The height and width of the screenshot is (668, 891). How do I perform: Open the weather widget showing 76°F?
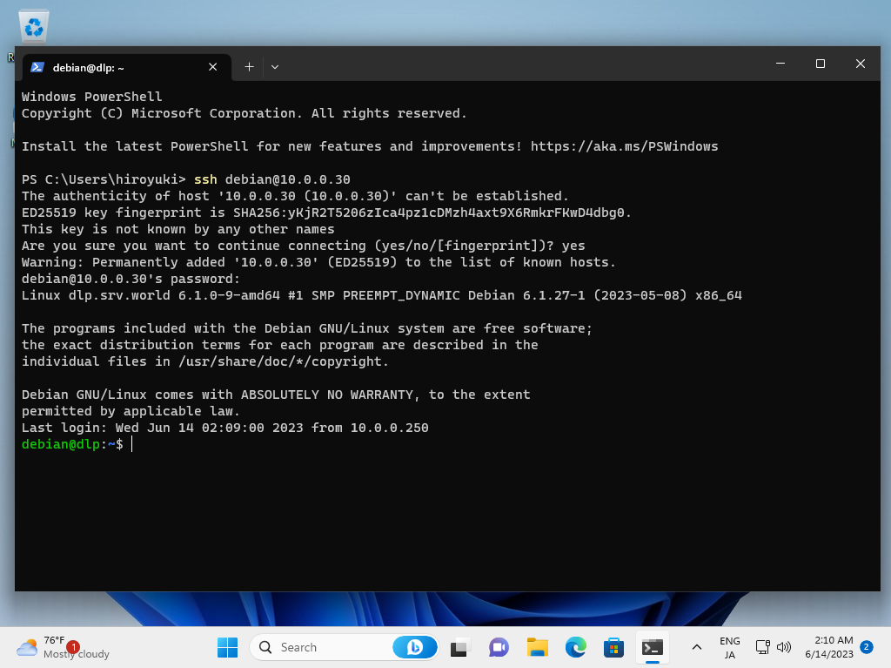(x=63, y=647)
